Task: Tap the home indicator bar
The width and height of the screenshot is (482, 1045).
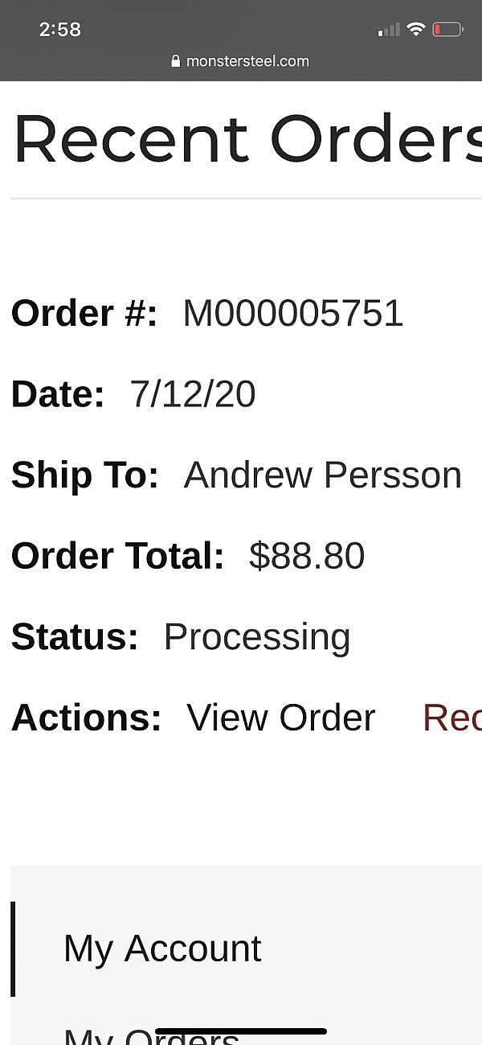Action: click(241, 1031)
